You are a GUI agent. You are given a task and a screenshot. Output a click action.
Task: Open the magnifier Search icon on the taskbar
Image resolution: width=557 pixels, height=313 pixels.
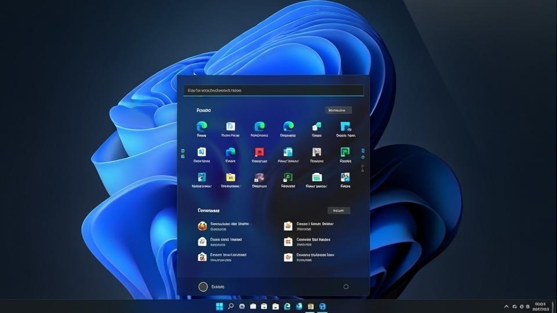(x=231, y=306)
